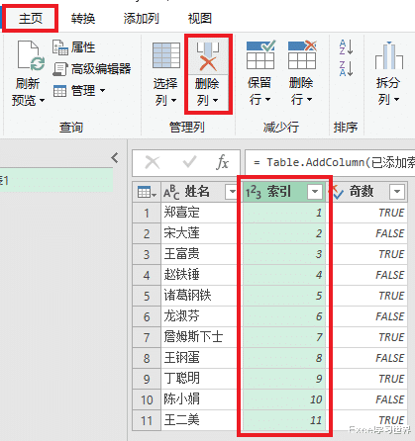Sort ascending with the A-Z icon
This screenshot has height=441, width=415.
pos(347,46)
